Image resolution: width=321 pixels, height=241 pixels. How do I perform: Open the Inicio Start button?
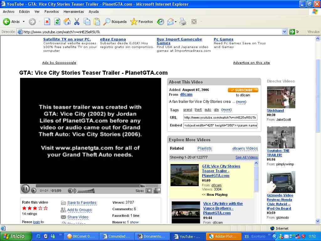click(15, 236)
